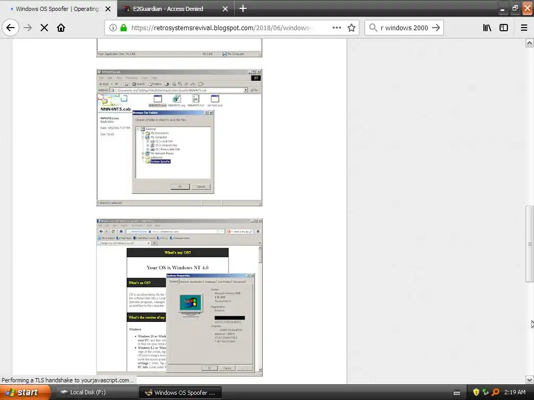Submit the search with the arrow button

click(x=436, y=28)
